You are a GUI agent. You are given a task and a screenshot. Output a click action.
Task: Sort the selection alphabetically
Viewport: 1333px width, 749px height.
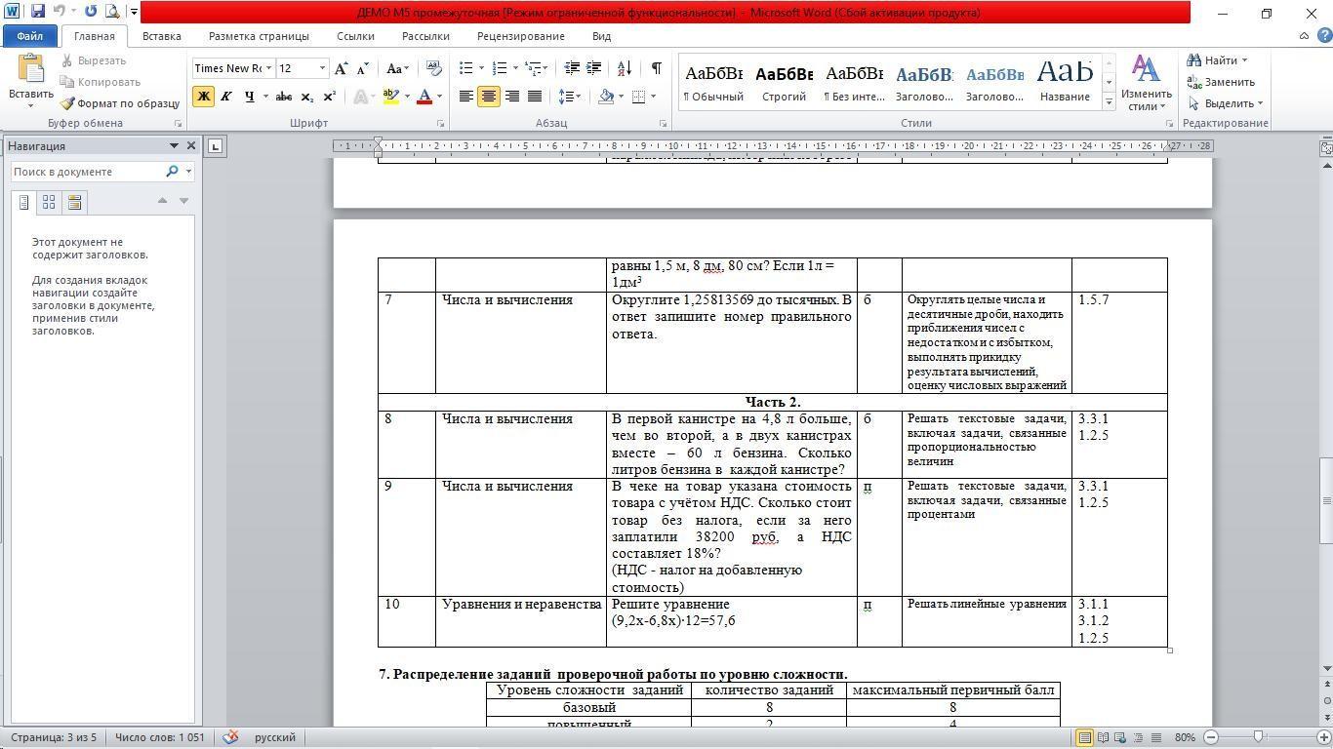pyautogui.click(x=625, y=68)
